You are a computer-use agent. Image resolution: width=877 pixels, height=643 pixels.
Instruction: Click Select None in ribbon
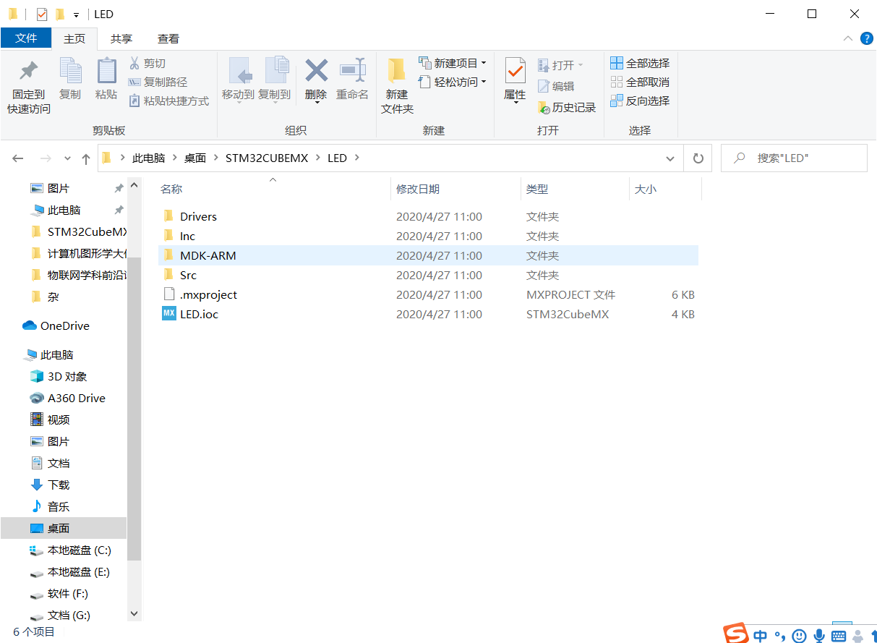pos(640,82)
